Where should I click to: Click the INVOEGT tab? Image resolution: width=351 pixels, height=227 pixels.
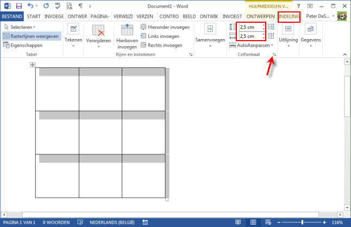(x=232, y=16)
